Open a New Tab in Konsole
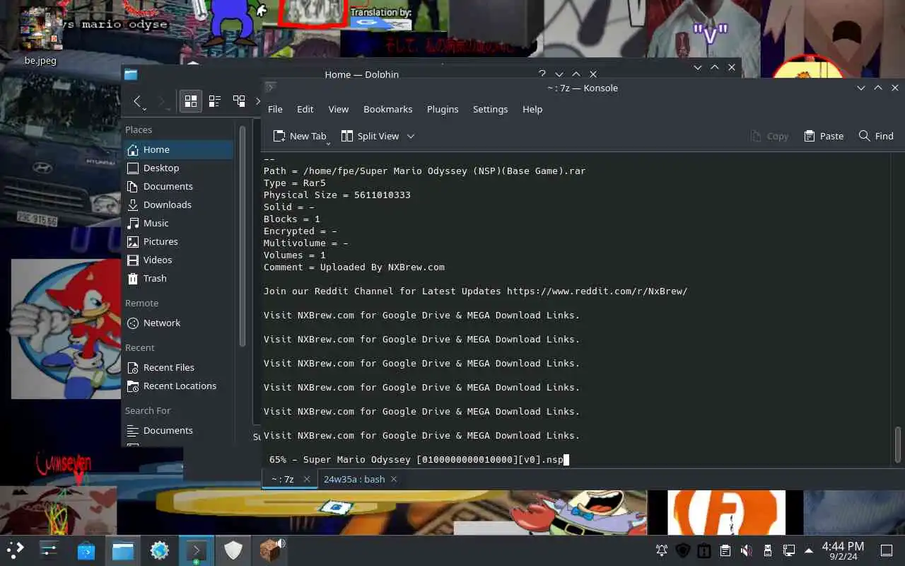The width and height of the screenshot is (905, 566). (300, 136)
